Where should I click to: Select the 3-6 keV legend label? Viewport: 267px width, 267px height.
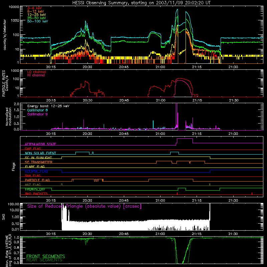click(34, 8)
